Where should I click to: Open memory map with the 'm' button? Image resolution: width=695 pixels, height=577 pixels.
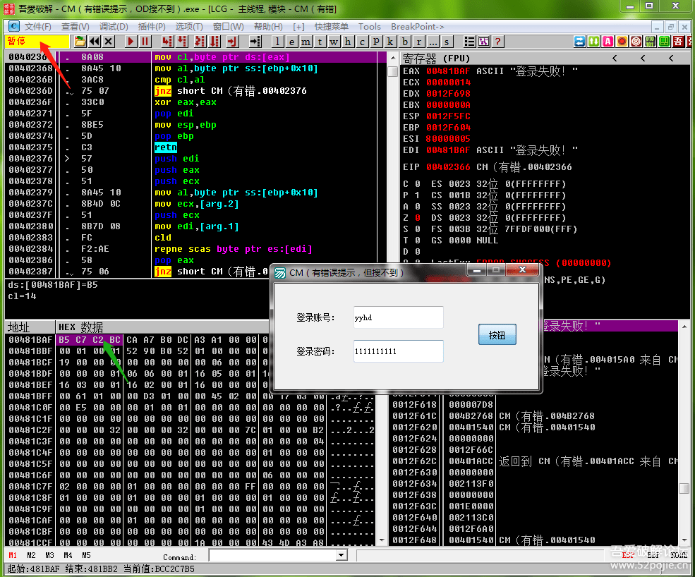pyautogui.click(x=306, y=42)
